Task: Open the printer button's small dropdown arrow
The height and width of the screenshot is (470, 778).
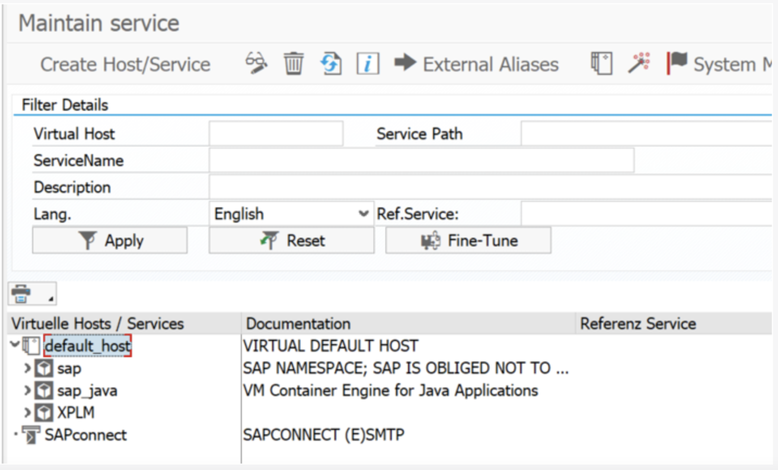Action: point(51,299)
